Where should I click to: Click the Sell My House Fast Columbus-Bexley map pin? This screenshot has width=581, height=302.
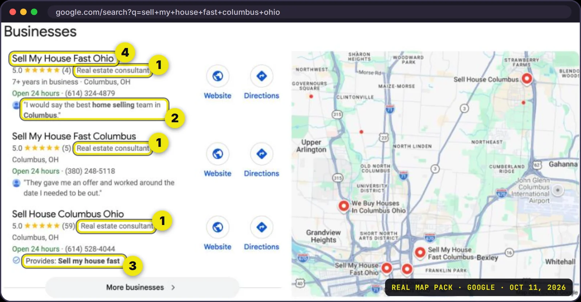coord(420,252)
